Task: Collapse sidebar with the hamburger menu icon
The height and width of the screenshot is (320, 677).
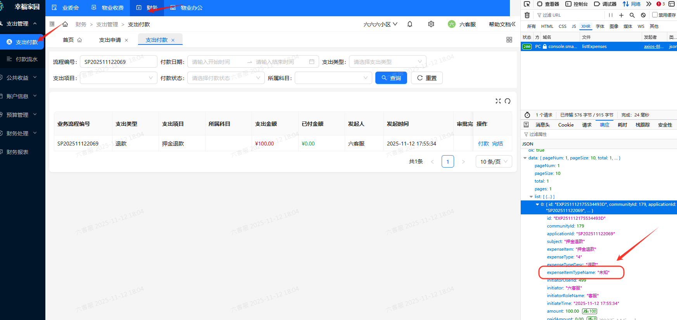Action: 52,24
